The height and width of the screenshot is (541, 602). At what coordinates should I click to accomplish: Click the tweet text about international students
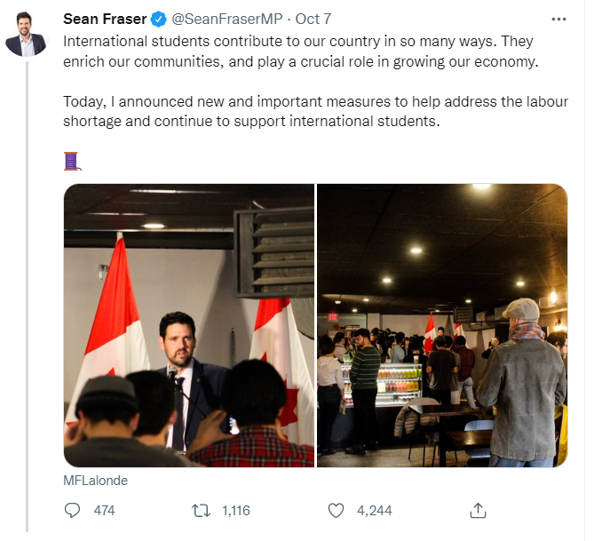[x=301, y=52]
